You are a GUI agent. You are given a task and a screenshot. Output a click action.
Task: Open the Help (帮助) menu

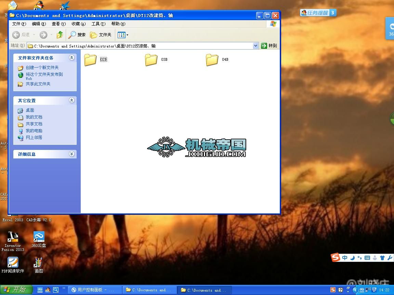tap(118, 24)
